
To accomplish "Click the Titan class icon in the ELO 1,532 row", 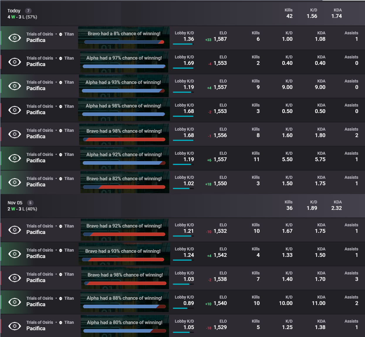I will pyautogui.click(x=61, y=226).
